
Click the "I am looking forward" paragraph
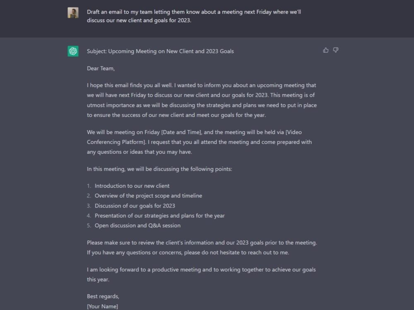201,274
